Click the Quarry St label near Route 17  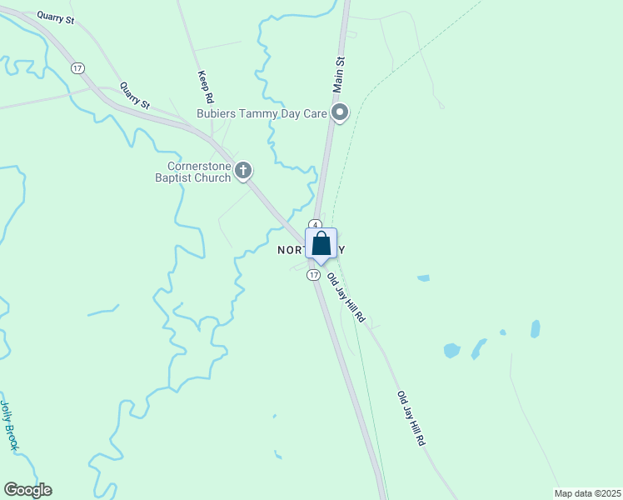pos(135,95)
